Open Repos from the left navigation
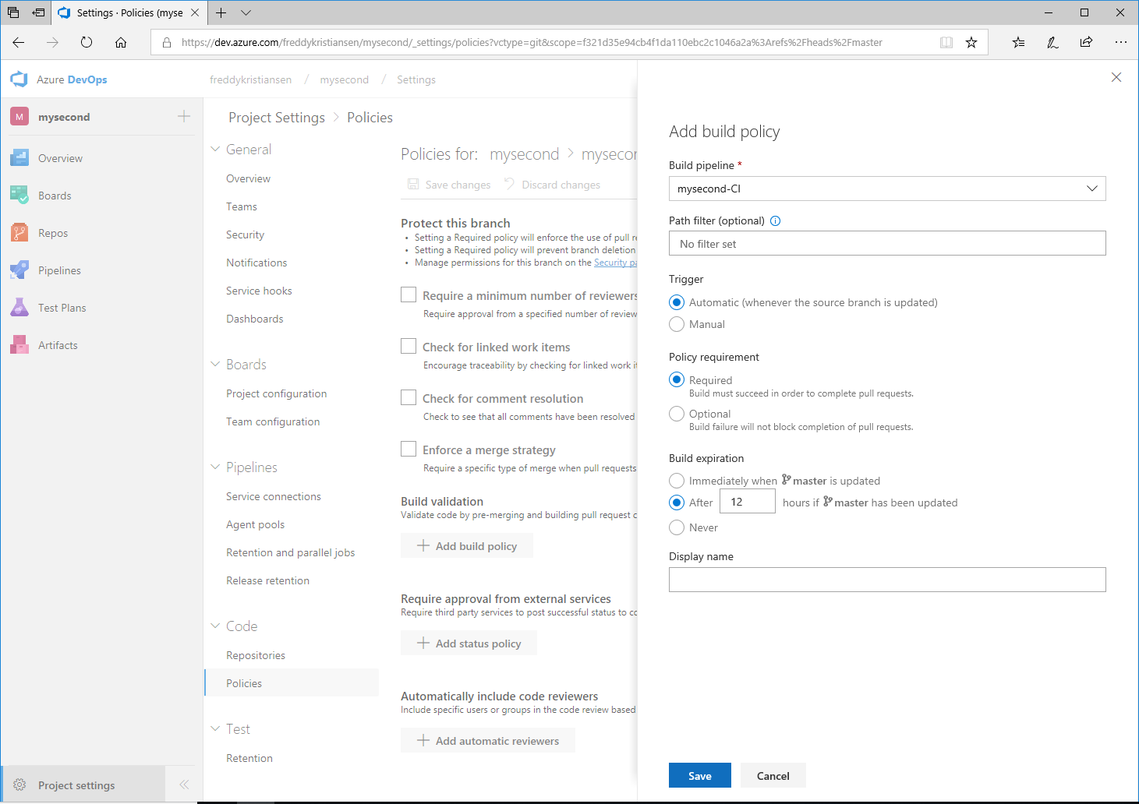The image size is (1139, 804). (52, 233)
